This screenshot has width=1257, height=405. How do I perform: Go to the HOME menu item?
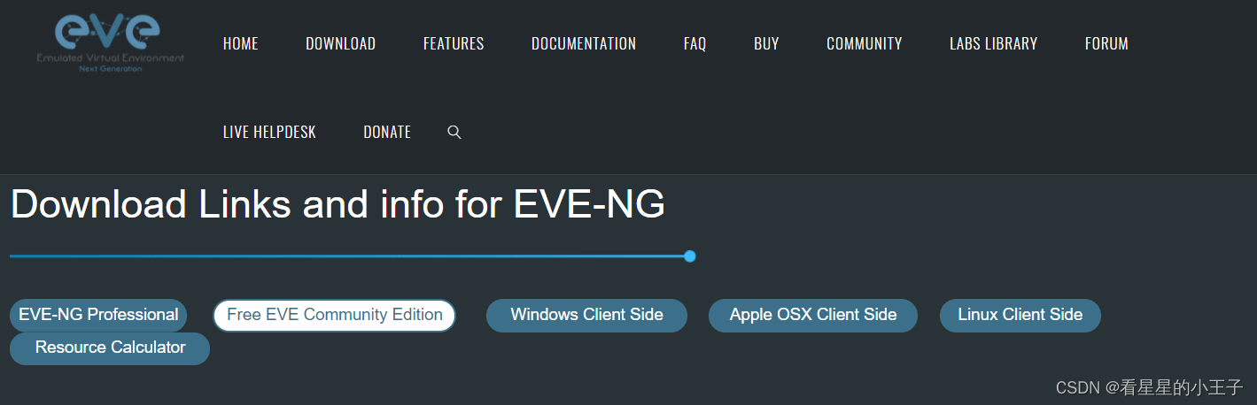[x=241, y=43]
